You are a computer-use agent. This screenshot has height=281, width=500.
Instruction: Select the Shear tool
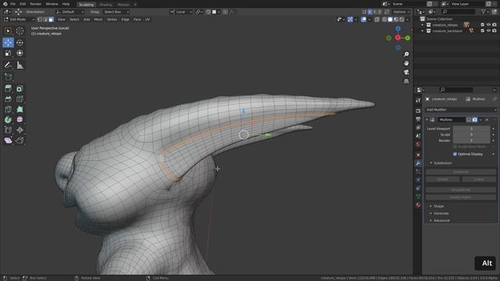coord(8,140)
